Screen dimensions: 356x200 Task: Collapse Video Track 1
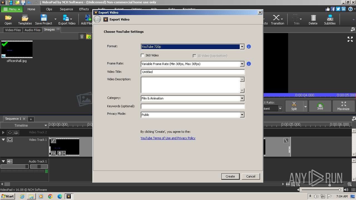click(x=3, y=140)
